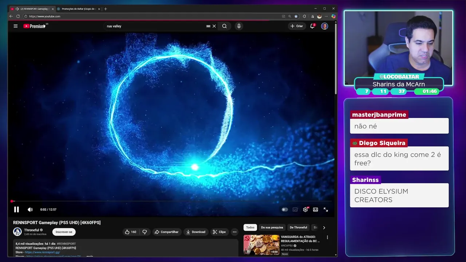Open more actions ellipsis under video
The width and height of the screenshot is (466, 262).
[x=235, y=232]
